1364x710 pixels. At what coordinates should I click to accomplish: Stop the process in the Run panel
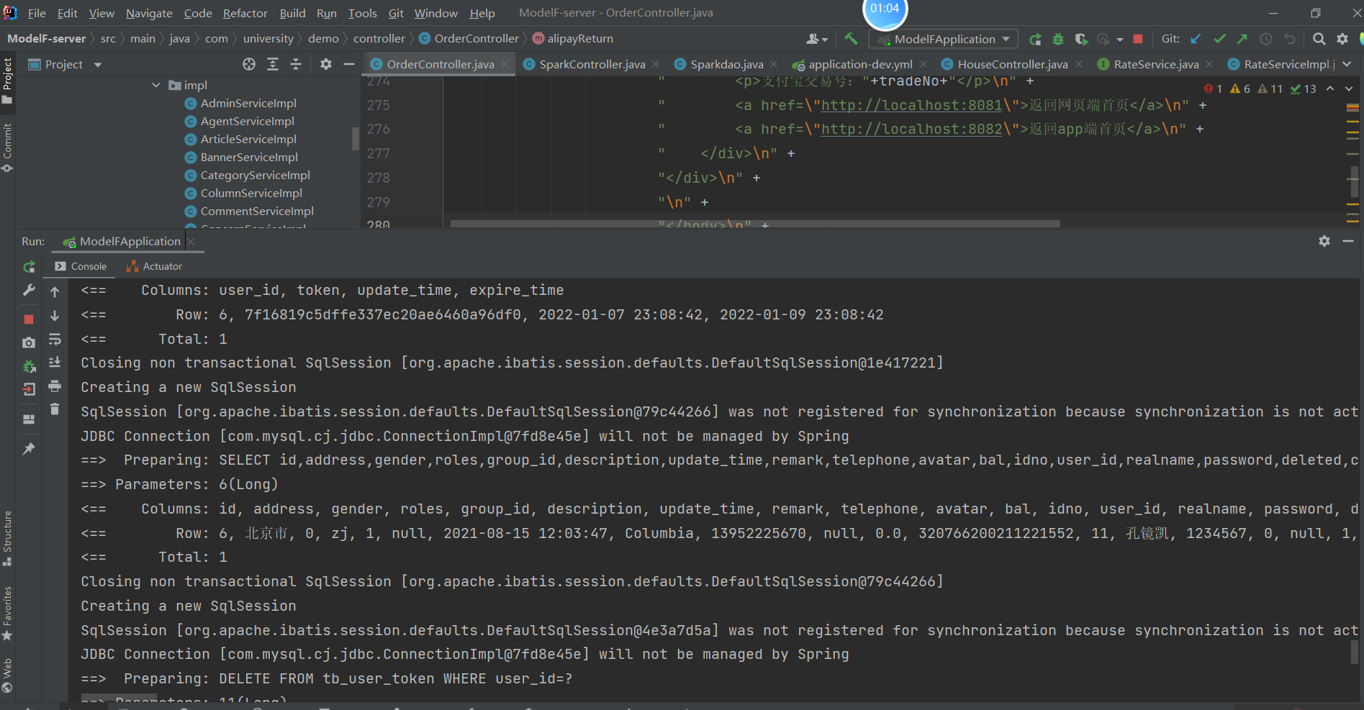[x=29, y=319]
